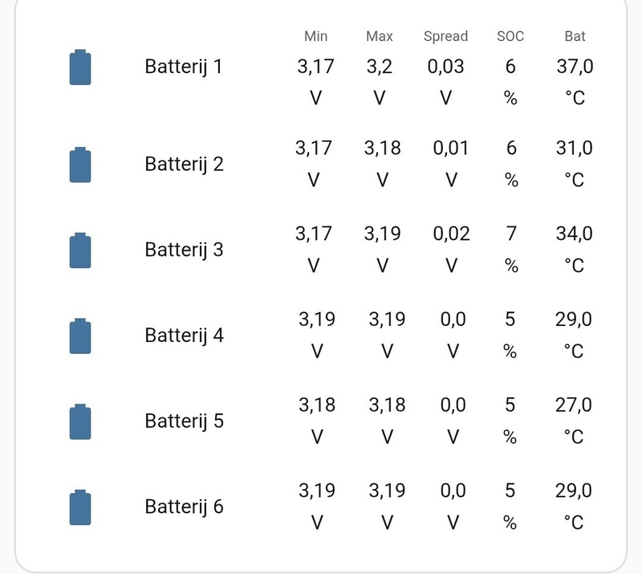Click Batterij 2 spread value 0,01
The image size is (642, 574).
coord(451,149)
